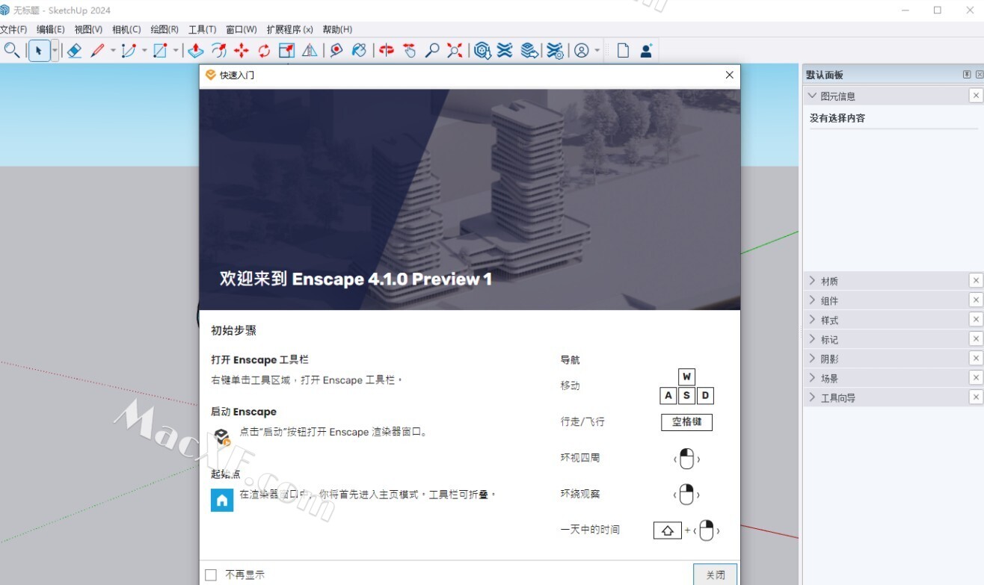Open the 帮助(H) menu

[x=337, y=30]
